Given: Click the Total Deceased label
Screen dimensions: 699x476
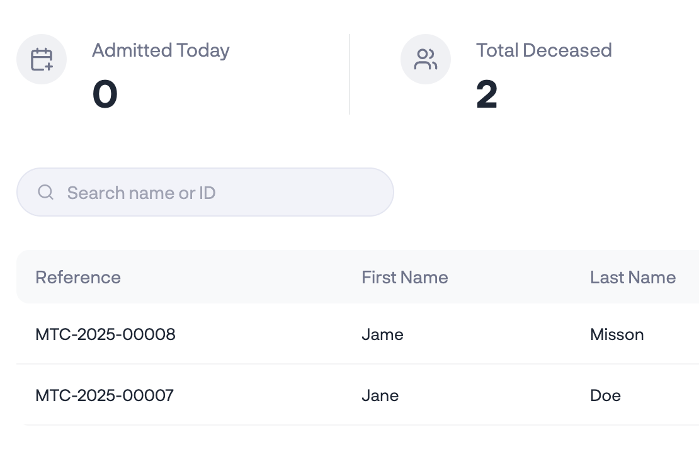Looking at the screenshot, I should pyautogui.click(x=543, y=50).
